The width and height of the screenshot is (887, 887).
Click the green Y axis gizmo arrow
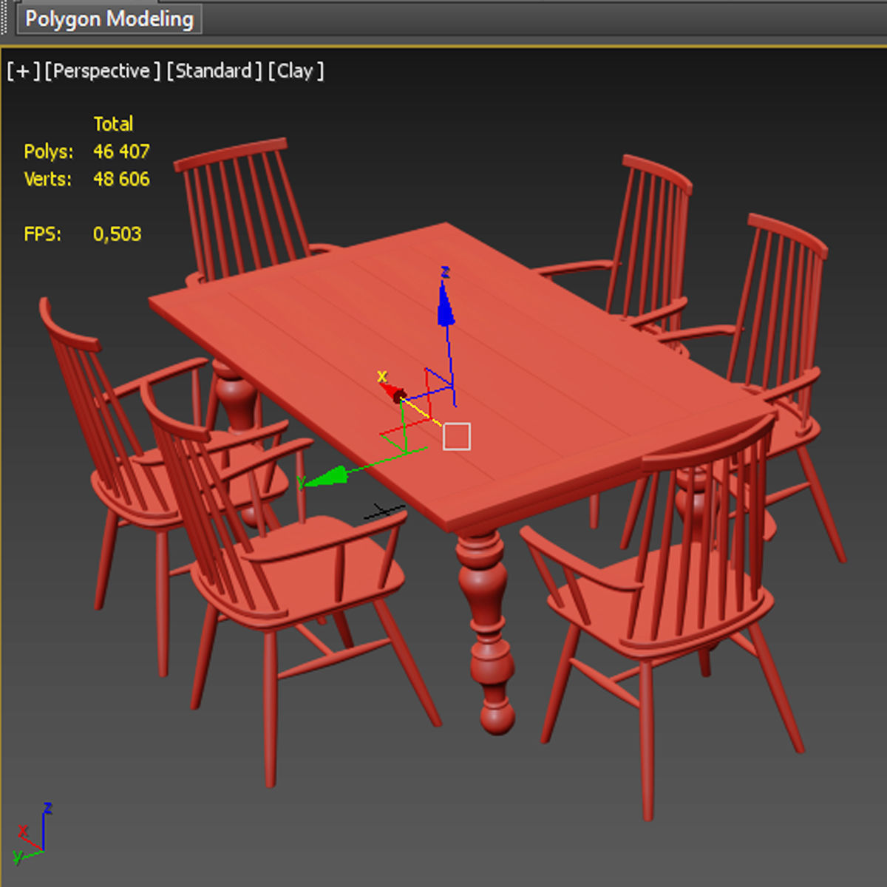[x=325, y=477]
